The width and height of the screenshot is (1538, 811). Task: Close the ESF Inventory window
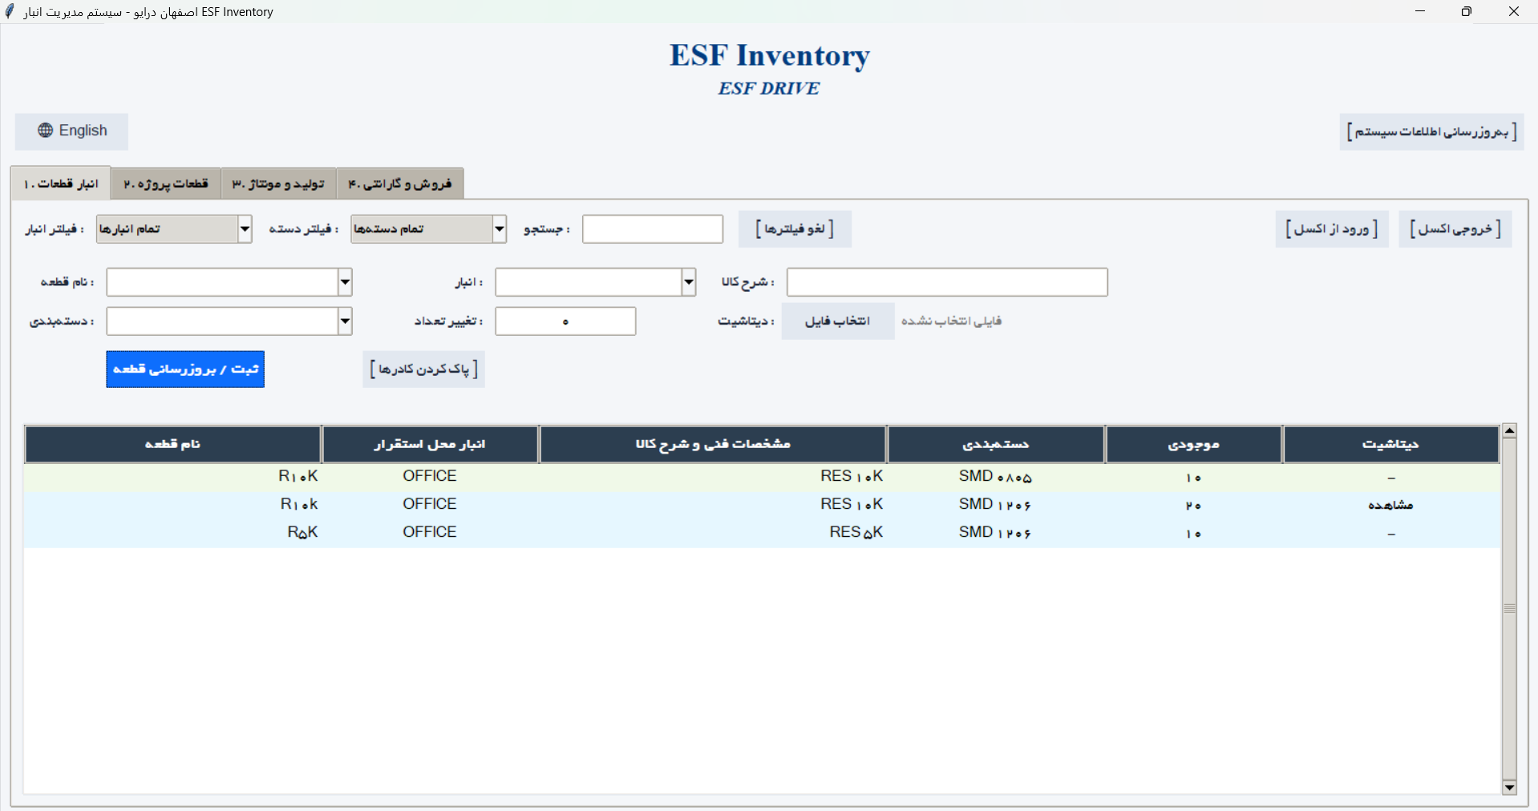(1514, 11)
